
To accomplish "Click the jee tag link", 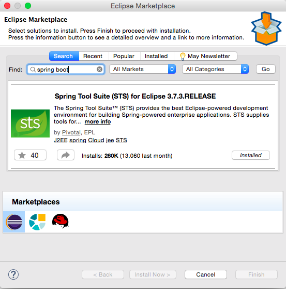I will (x=110, y=141).
